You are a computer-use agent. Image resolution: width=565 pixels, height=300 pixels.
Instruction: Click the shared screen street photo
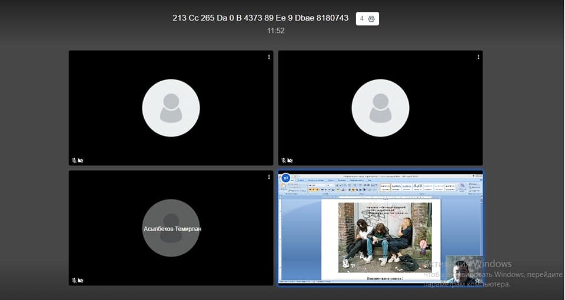pos(385,238)
